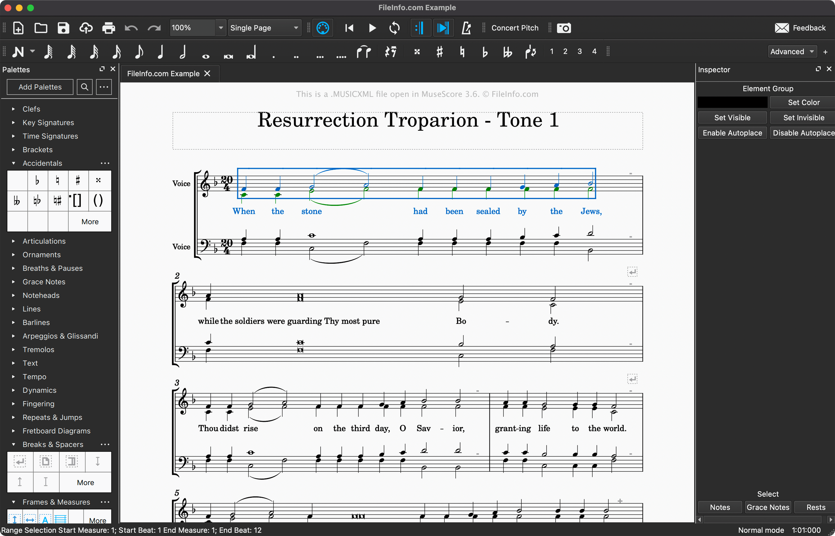Screen dimensions: 835x536
Task: Select the FileInfo.com Example score tab
Action: pos(164,73)
